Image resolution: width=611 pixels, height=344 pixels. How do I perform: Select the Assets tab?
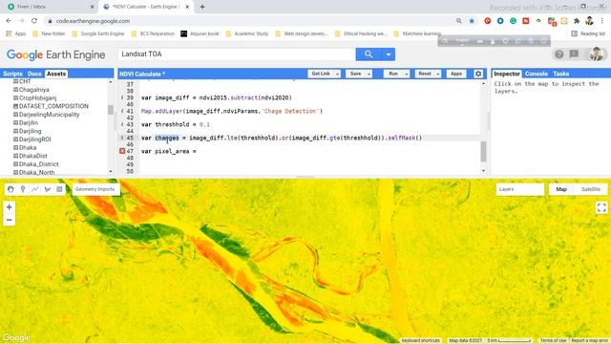(56, 74)
